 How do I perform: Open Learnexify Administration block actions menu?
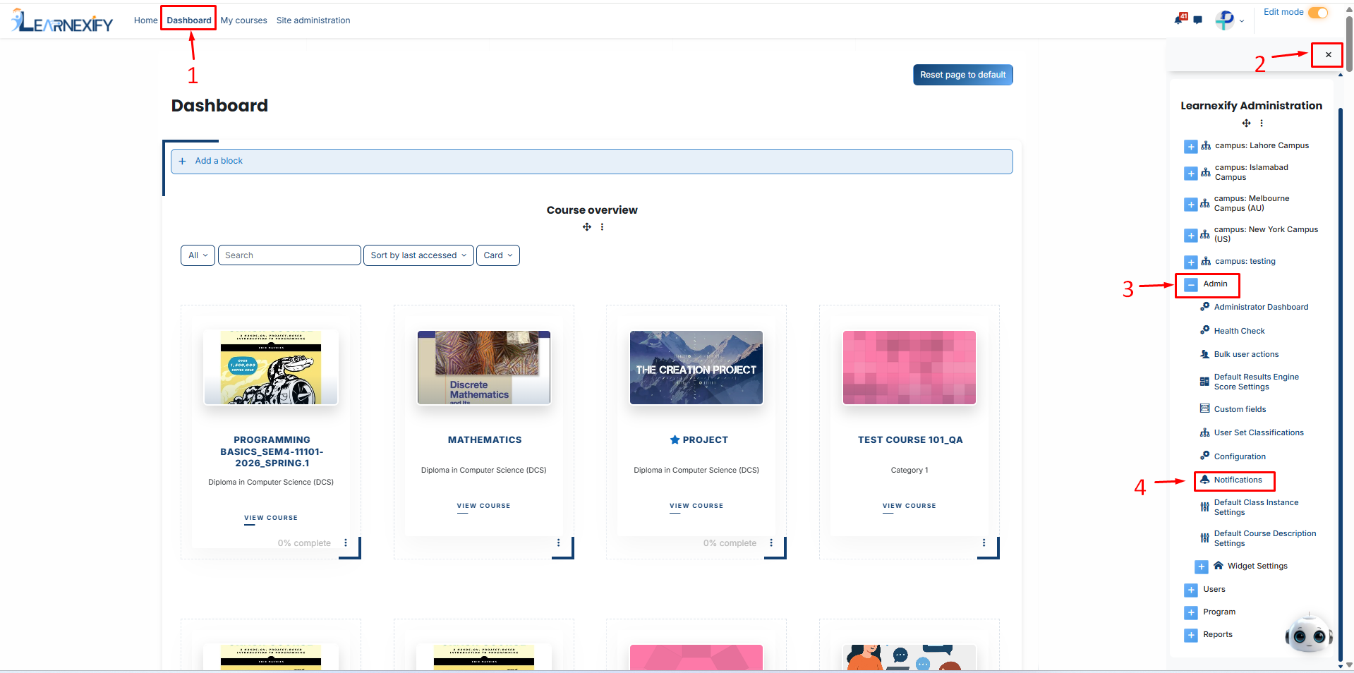1262,123
